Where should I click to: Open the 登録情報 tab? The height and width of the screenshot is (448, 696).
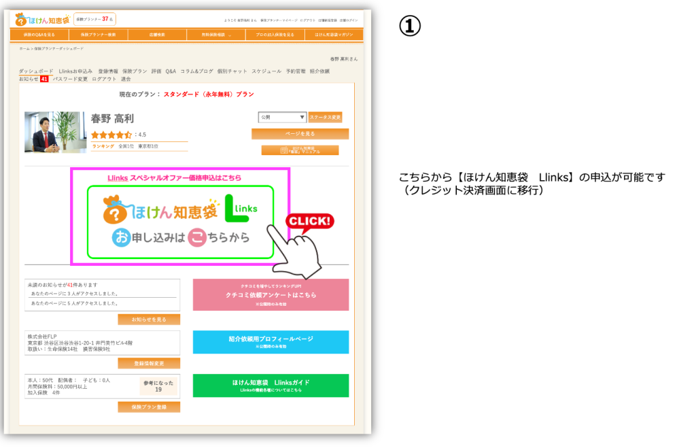click(x=108, y=71)
